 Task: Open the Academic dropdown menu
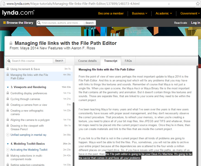164,13
